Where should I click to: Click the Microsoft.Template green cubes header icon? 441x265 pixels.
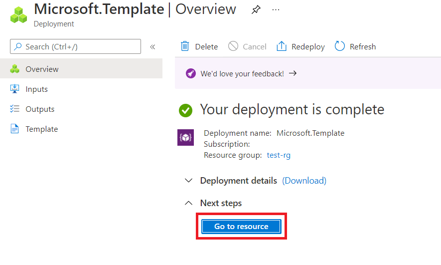[18, 15]
